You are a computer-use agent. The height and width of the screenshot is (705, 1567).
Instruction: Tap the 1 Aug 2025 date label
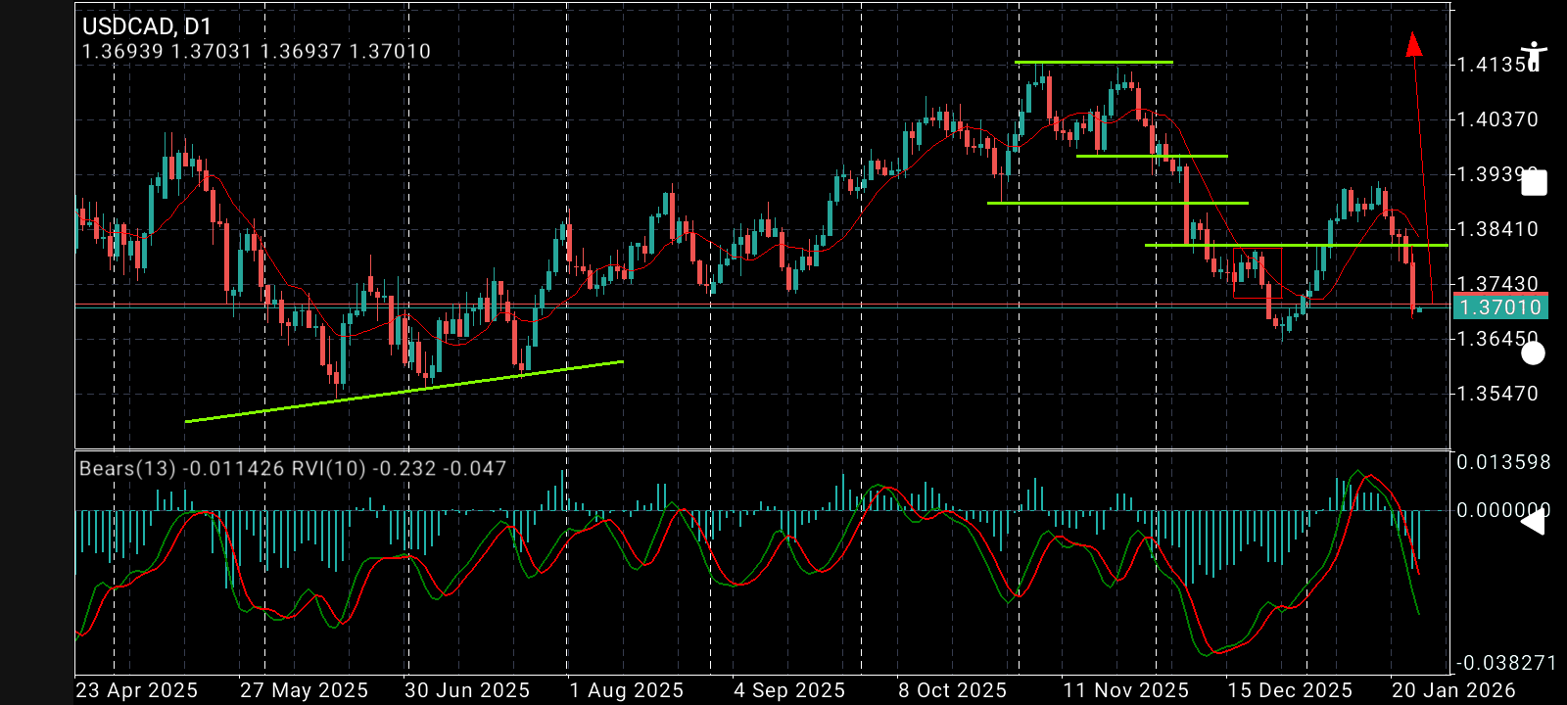(627, 690)
